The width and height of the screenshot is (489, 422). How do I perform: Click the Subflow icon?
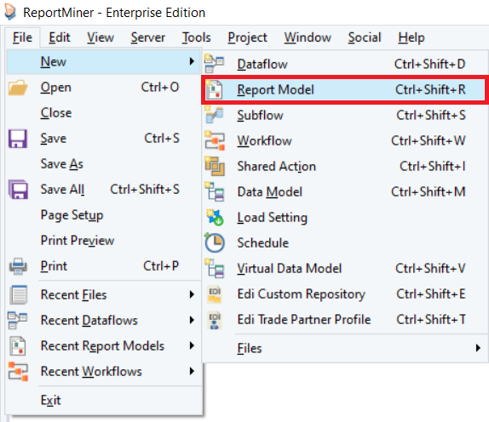pyautogui.click(x=214, y=115)
